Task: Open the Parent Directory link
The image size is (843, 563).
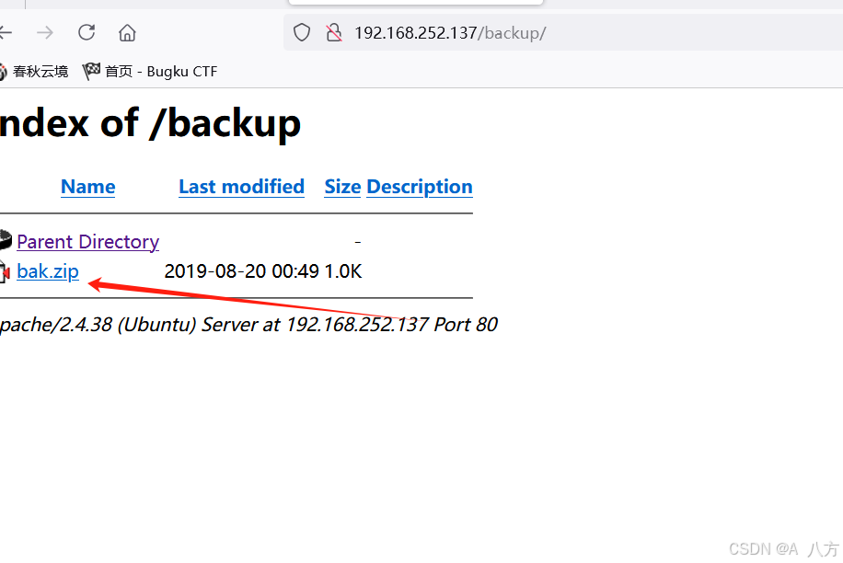Action: click(x=88, y=242)
